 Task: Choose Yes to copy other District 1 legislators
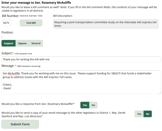[139, 114]
